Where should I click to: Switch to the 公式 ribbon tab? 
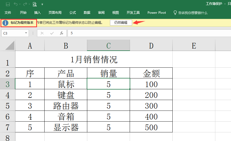73,13
